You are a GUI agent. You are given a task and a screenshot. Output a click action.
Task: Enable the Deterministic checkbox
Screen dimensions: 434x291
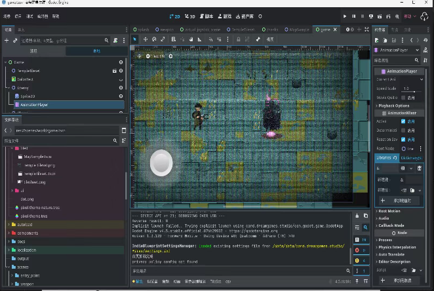404,130
